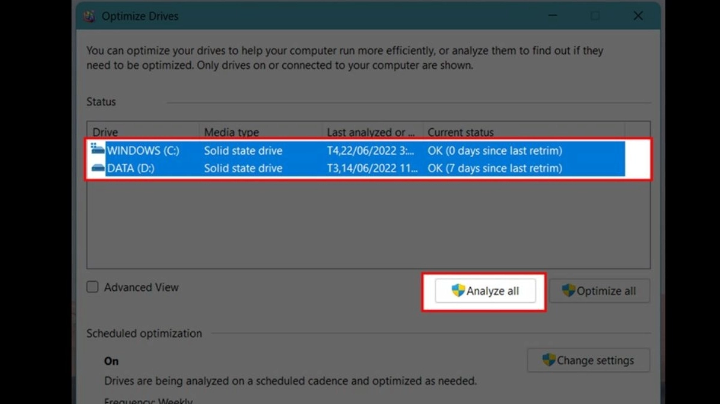Minimize the Optimize Drives window
Image resolution: width=720 pixels, height=404 pixels.
tap(552, 16)
